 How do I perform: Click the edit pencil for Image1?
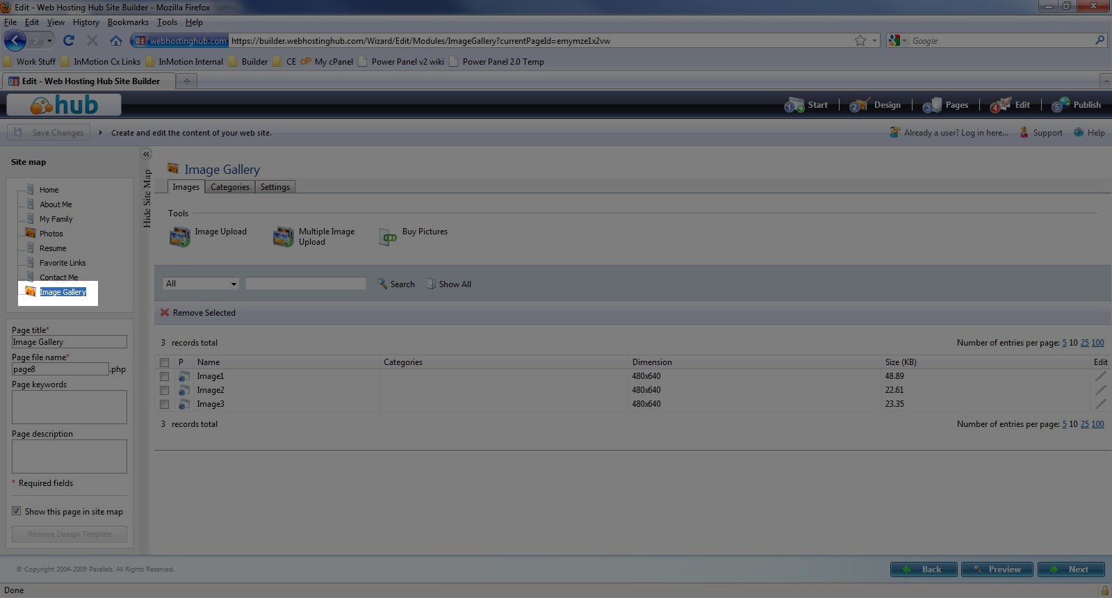[1100, 376]
